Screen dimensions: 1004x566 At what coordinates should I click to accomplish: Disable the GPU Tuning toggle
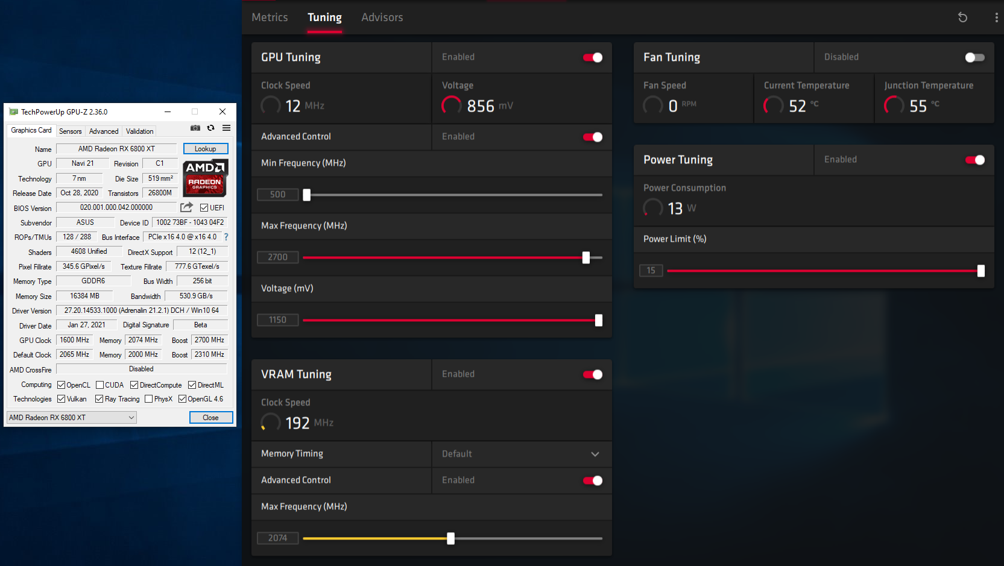click(593, 57)
